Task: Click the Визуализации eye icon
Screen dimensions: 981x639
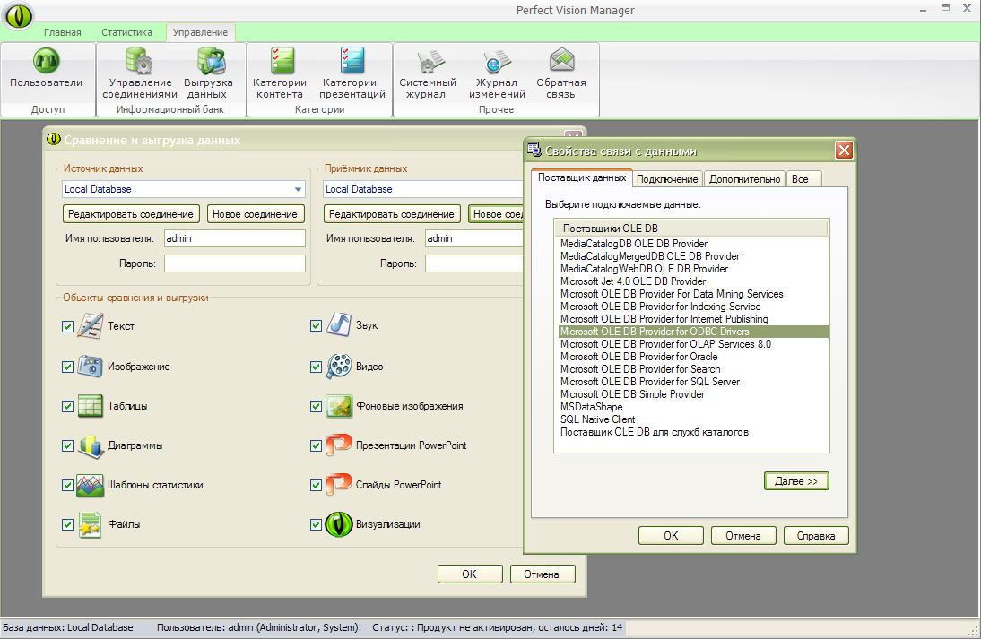Action: pyautogui.click(x=338, y=524)
